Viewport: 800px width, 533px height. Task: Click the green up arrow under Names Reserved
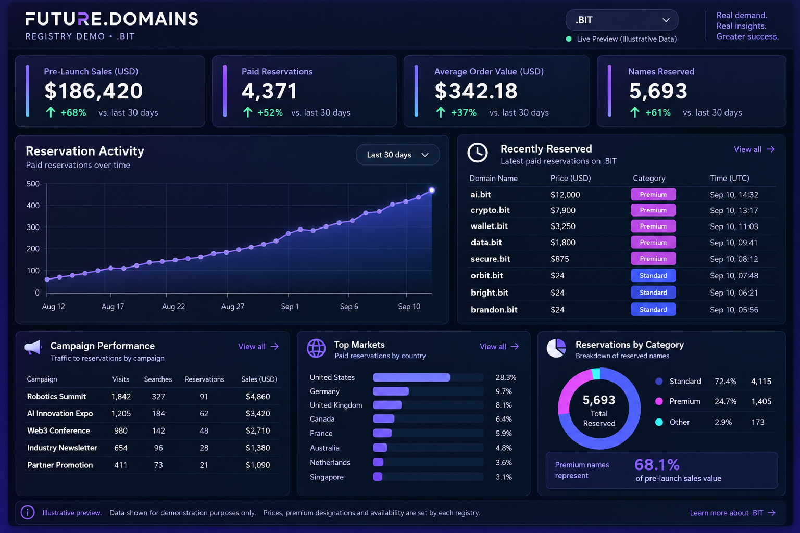635,112
